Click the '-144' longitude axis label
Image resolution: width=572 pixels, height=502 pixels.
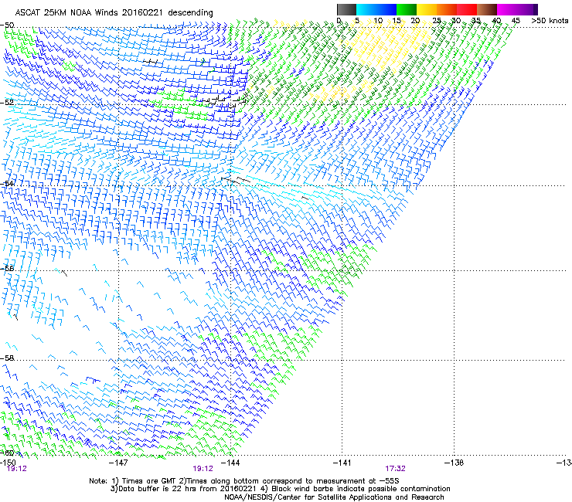pos(230,463)
